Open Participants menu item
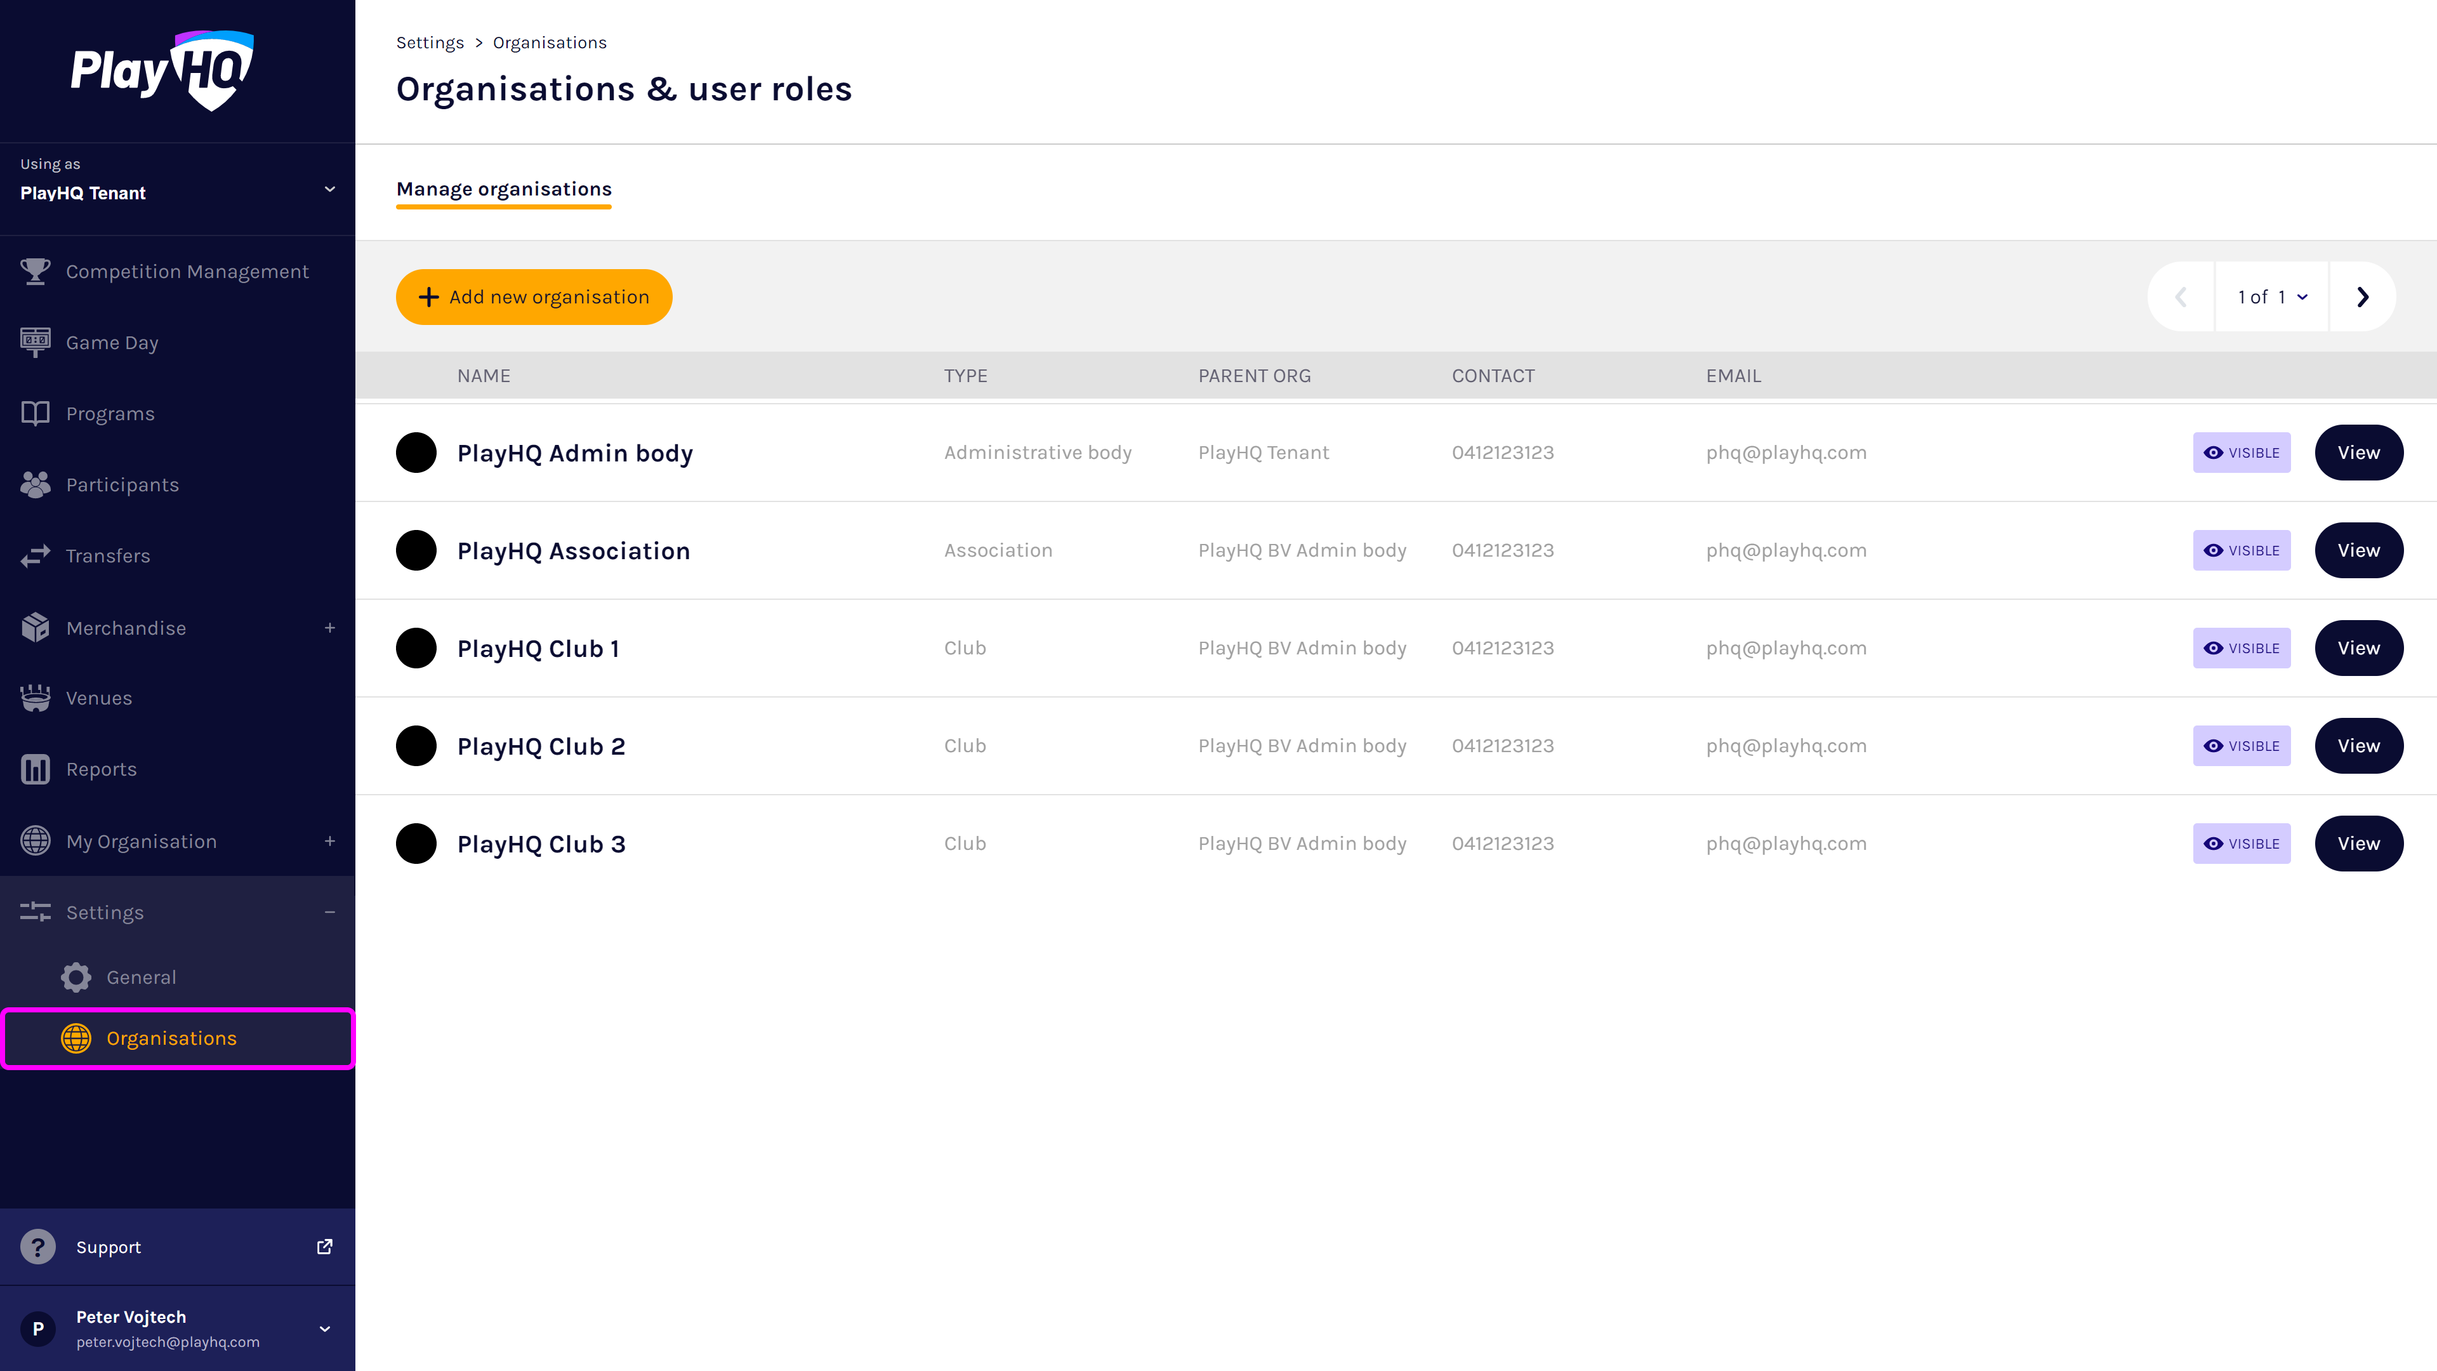Image resolution: width=2437 pixels, height=1371 pixels. click(x=178, y=484)
